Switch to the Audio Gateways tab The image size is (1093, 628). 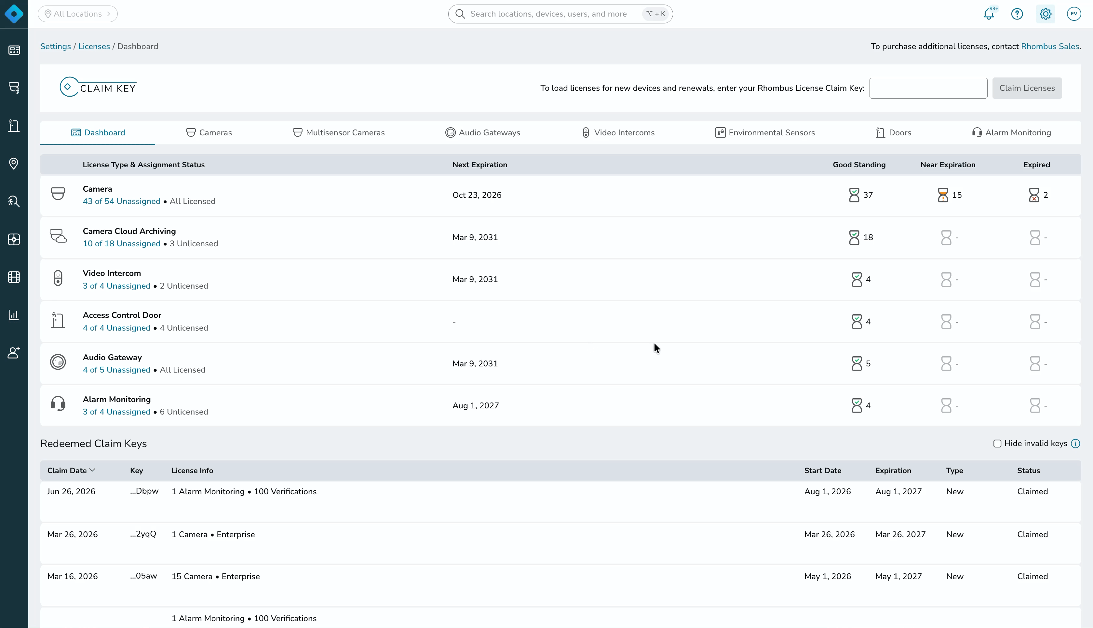click(483, 132)
